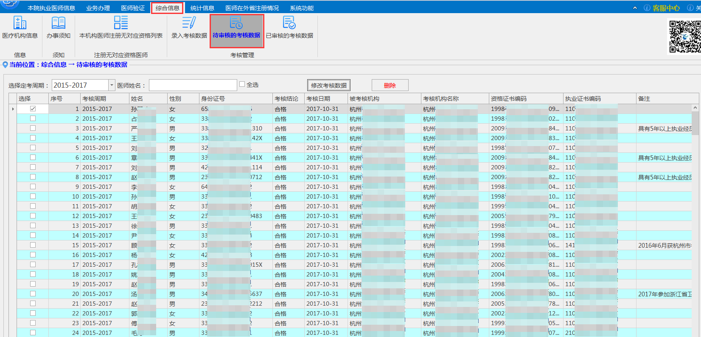
Task: Check the selection box for row 5
Action: [x=33, y=148]
